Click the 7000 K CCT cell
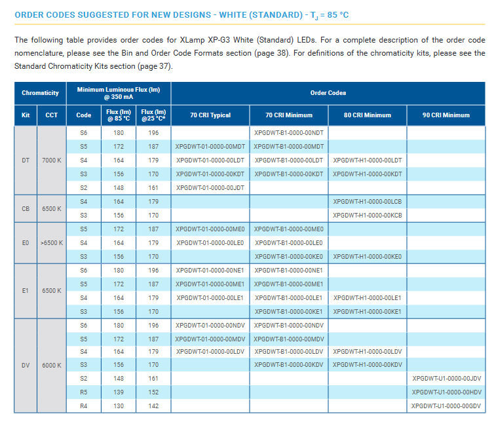The height and width of the screenshot is (437, 494). (x=52, y=161)
